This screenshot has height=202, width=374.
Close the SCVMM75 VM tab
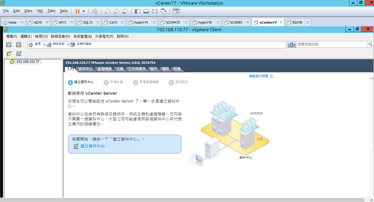(x=186, y=22)
